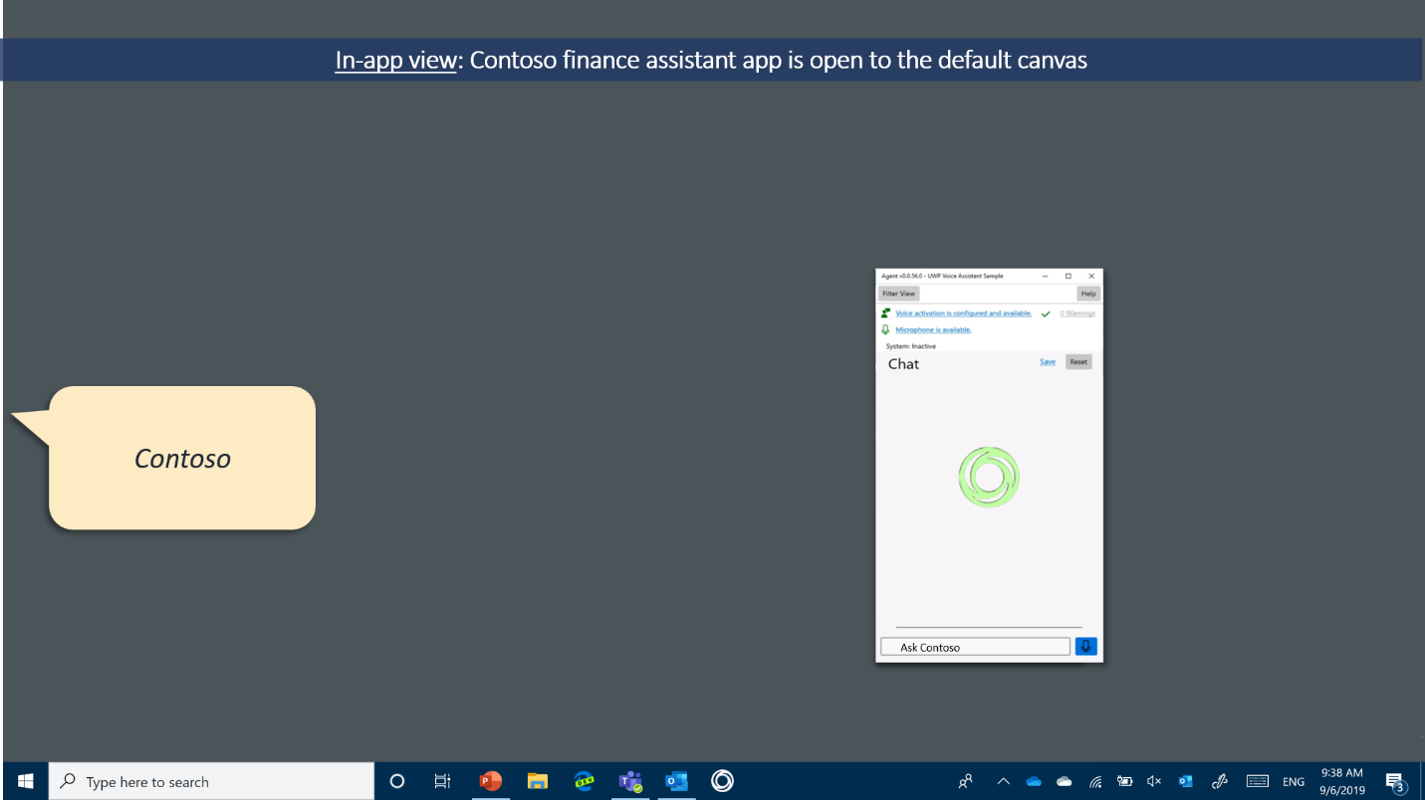Open the touch keyboard tray icon

pyautogui.click(x=1258, y=782)
